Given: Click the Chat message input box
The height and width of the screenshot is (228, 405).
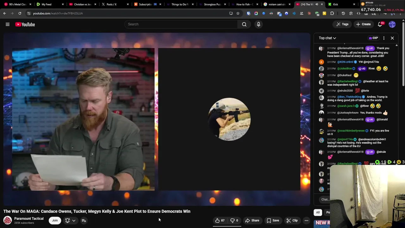Looking at the screenshot, I should [x=325, y=199].
